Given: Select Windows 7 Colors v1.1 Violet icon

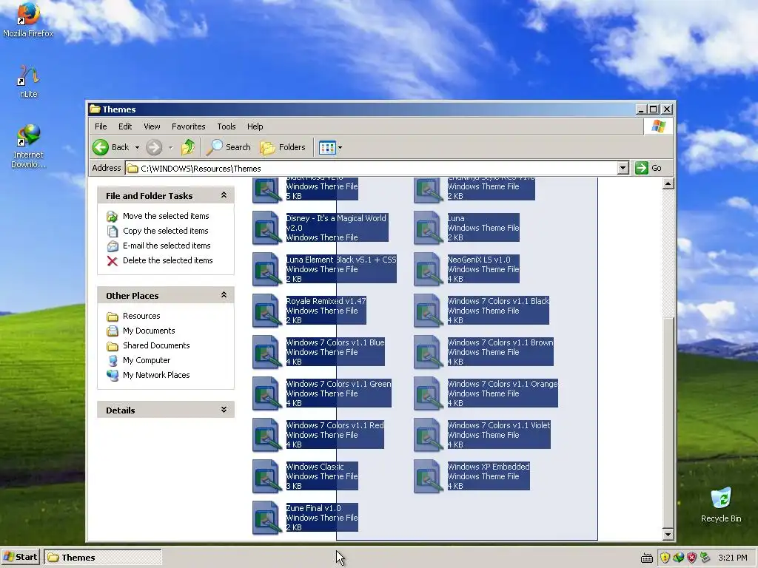Looking at the screenshot, I should click(428, 435).
